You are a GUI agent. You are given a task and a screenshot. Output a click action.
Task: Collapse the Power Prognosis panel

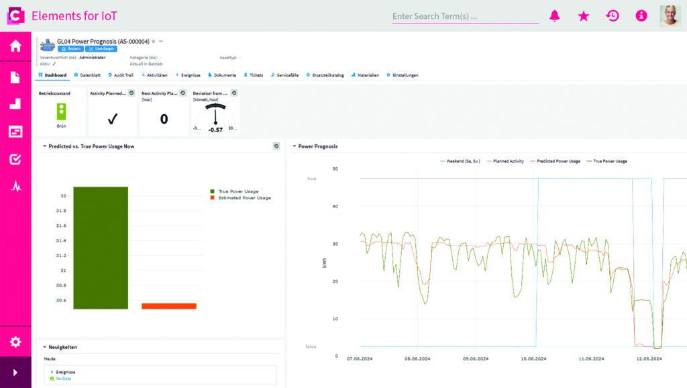click(x=294, y=146)
